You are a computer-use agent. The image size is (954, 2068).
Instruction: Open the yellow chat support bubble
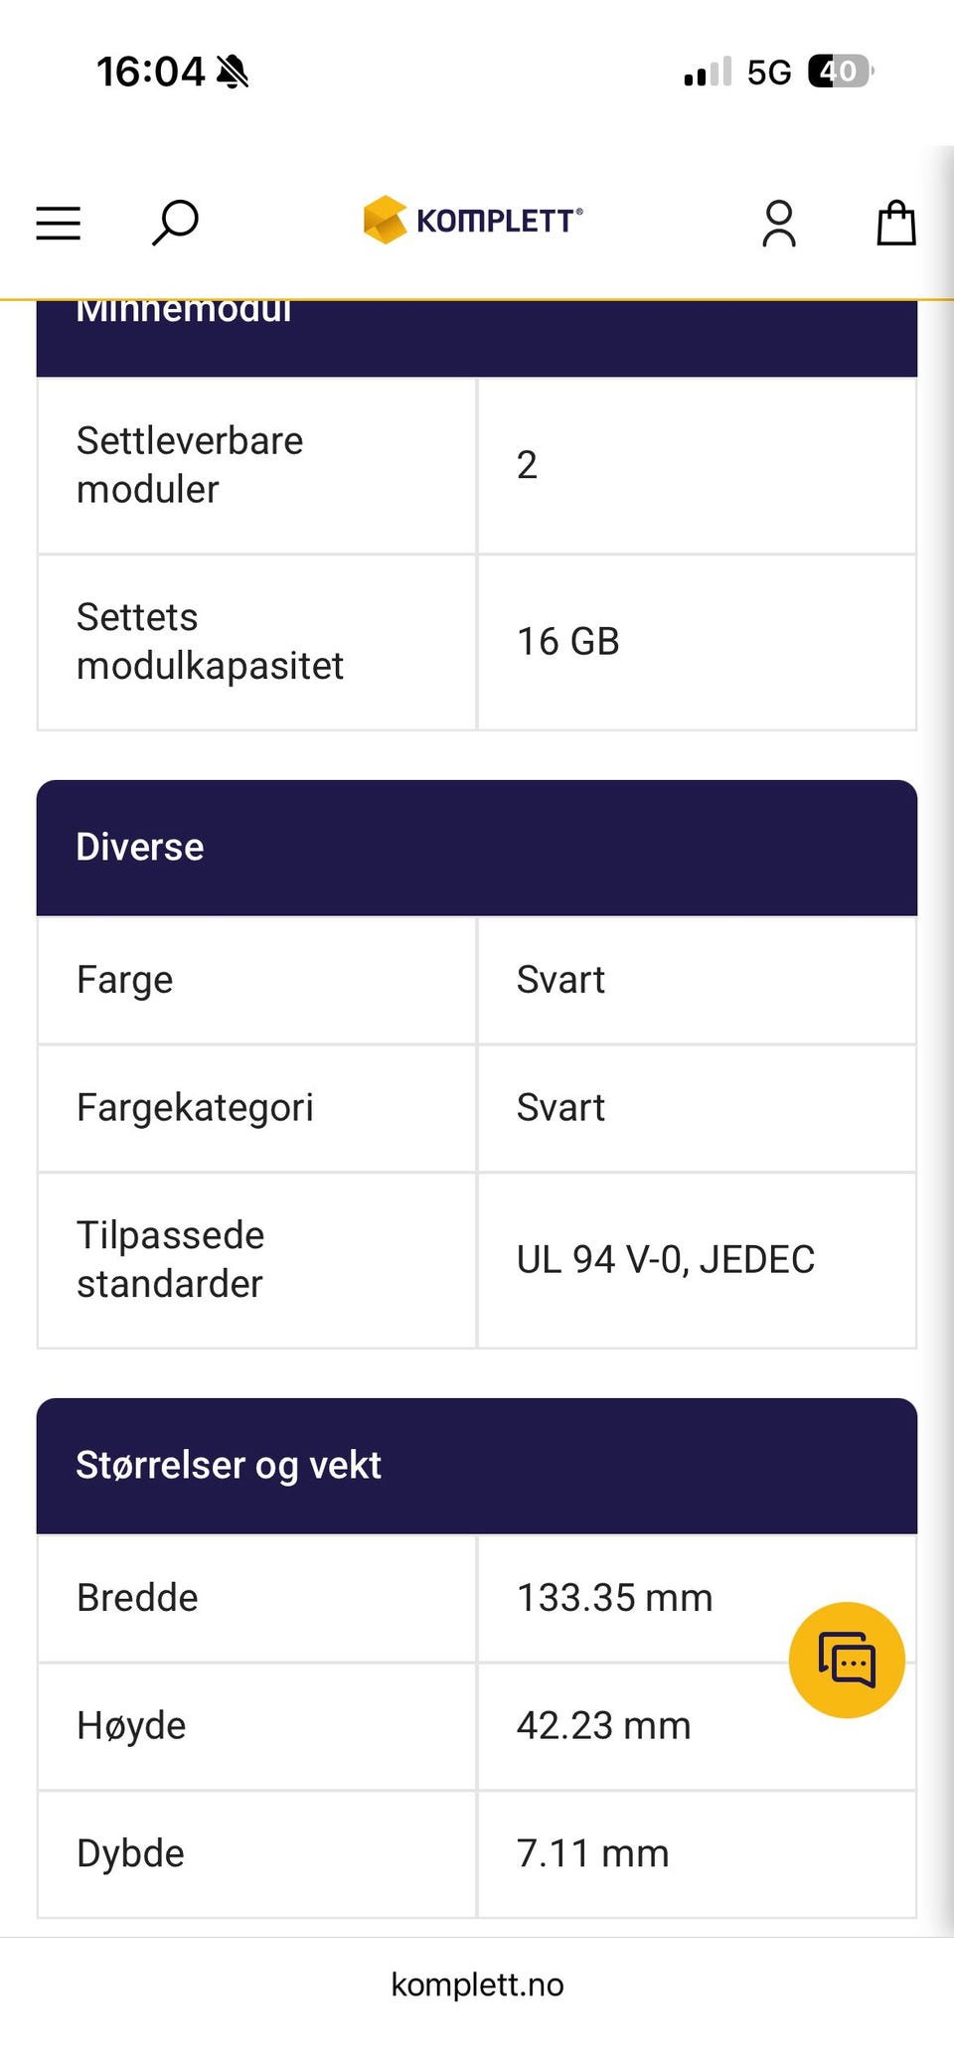point(847,1660)
